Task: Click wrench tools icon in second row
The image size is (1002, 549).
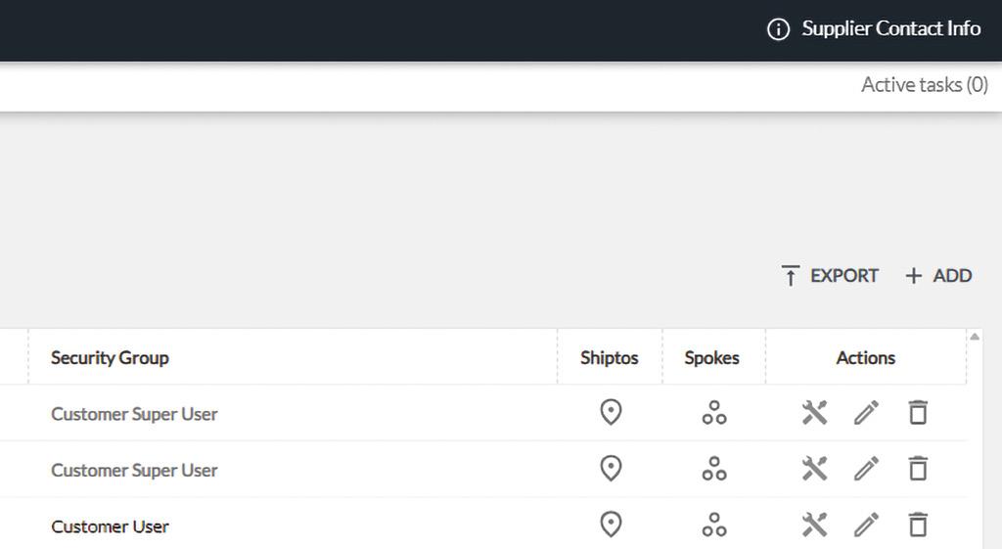Action: click(x=814, y=470)
